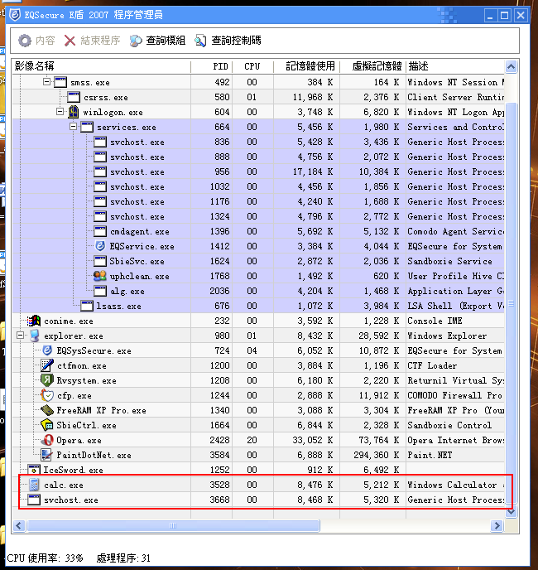
Task: Click 'Comodo Agent Service' description cell
Action: pyautogui.click(x=455, y=231)
